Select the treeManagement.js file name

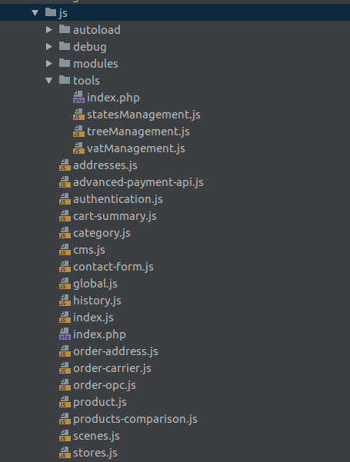[138, 131]
